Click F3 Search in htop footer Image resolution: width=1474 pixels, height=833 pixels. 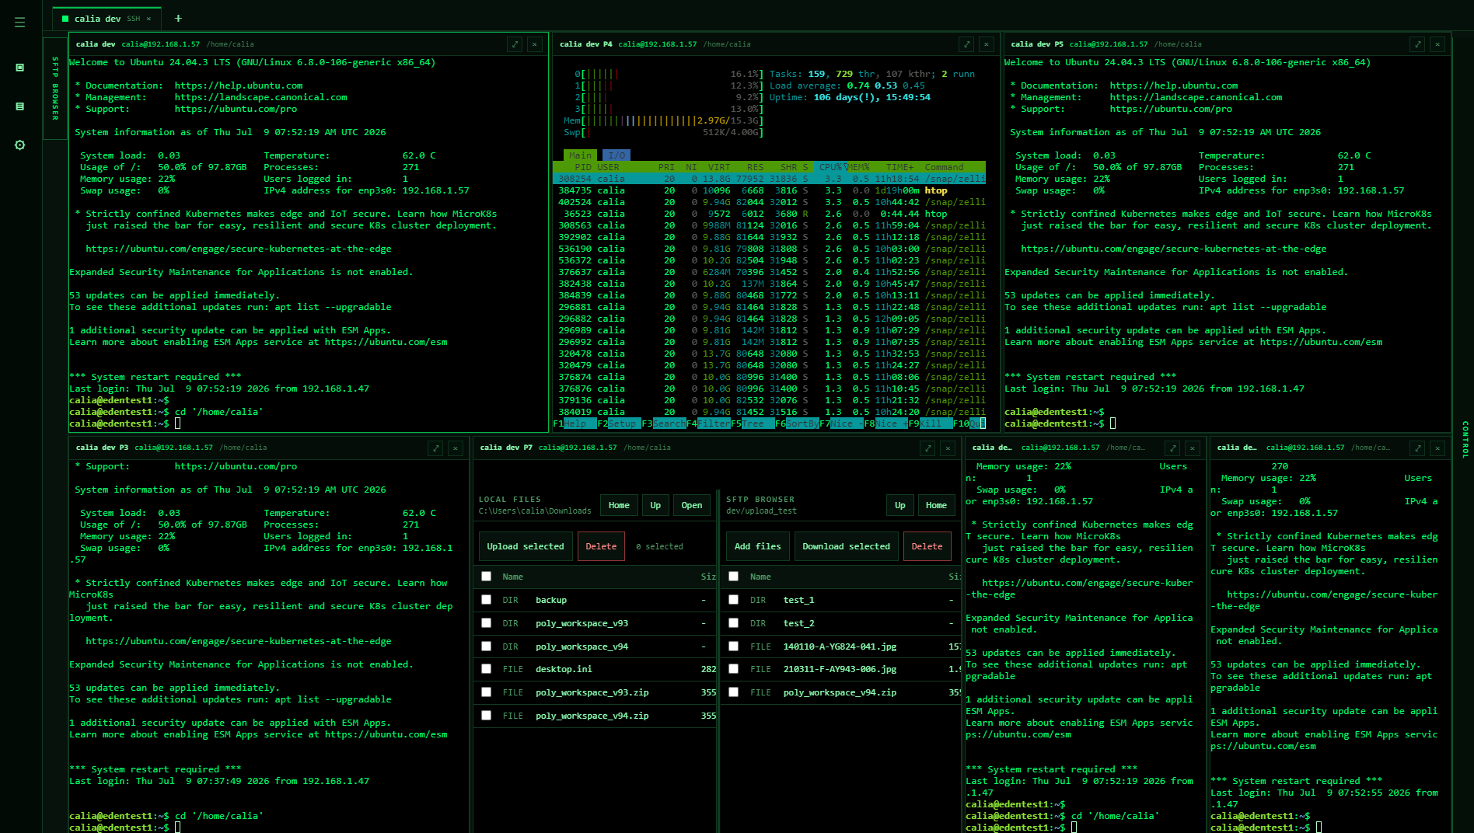pos(663,423)
